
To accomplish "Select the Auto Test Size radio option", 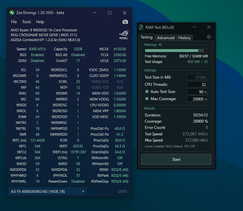I will 147,92.
